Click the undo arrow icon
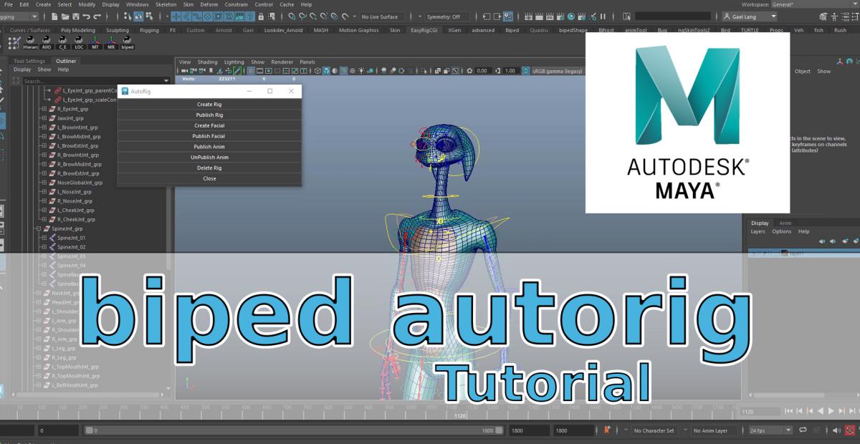The width and height of the screenshot is (860, 444). pyautogui.click(x=87, y=16)
